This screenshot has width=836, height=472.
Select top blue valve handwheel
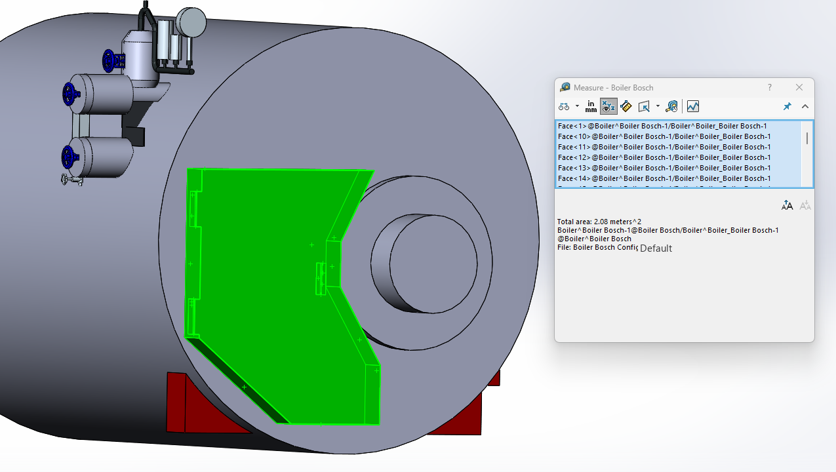110,61
